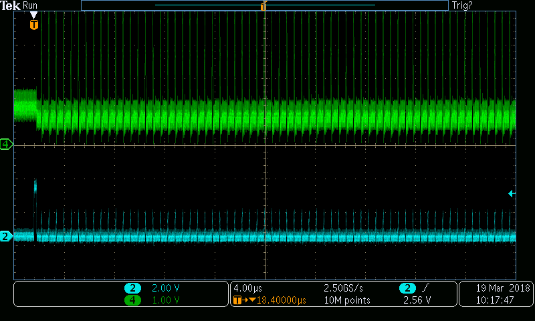Select the channel 4 ground reference marker
Viewport: 535px width, 321px height.
[6, 144]
